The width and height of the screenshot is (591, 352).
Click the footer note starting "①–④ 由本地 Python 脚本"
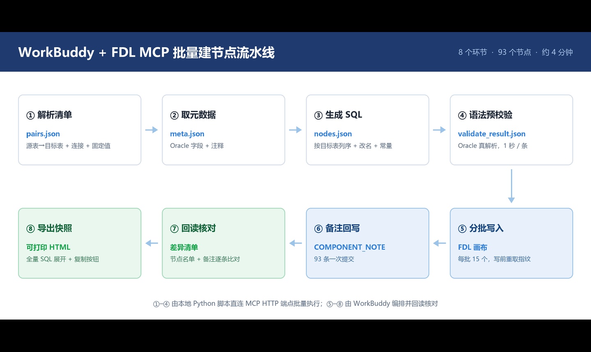[x=295, y=304]
